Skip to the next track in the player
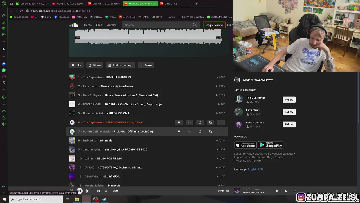 pyautogui.click(x=88, y=191)
